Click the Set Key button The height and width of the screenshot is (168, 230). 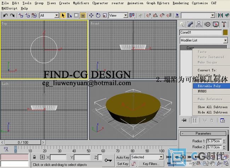[x=123, y=164]
